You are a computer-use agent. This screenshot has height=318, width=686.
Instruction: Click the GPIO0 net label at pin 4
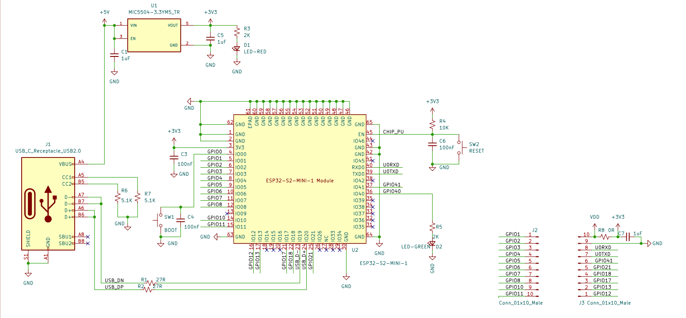coord(214,151)
